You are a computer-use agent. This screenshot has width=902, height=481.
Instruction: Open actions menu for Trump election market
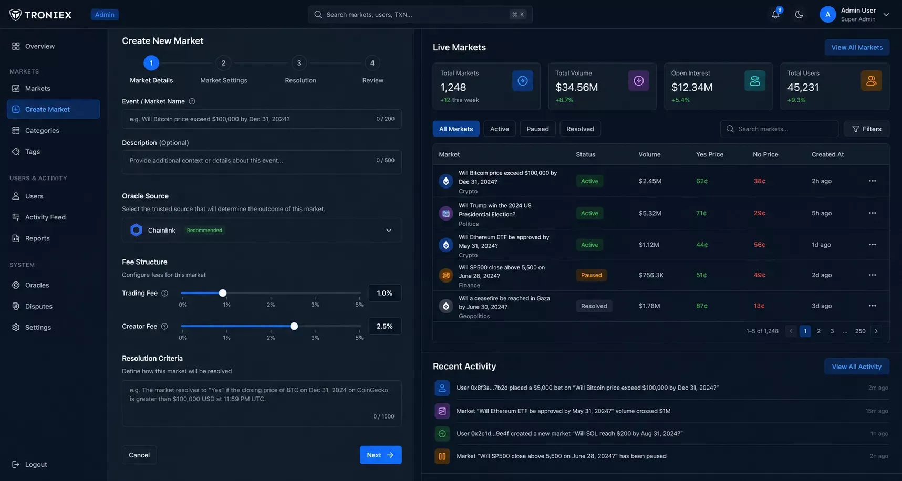click(872, 213)
